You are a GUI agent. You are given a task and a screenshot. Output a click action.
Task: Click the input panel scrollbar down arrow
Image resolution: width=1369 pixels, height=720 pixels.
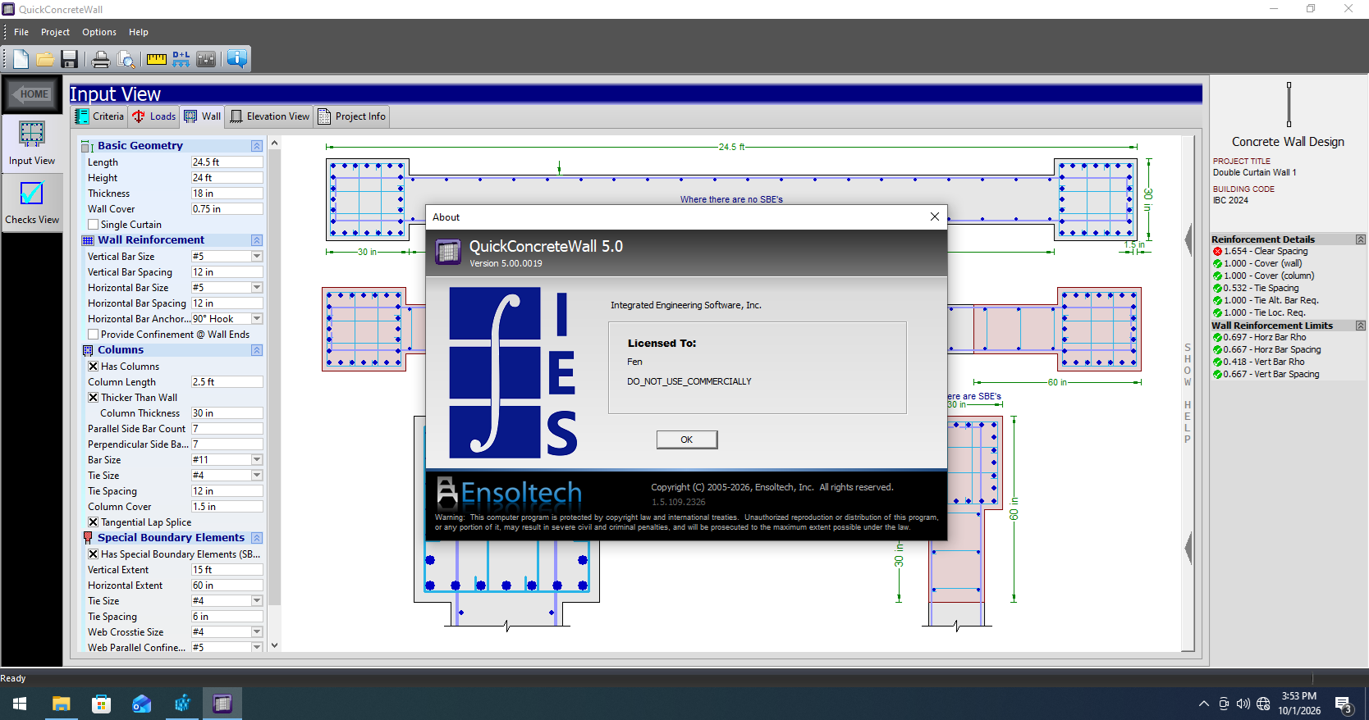click(274, 645)
